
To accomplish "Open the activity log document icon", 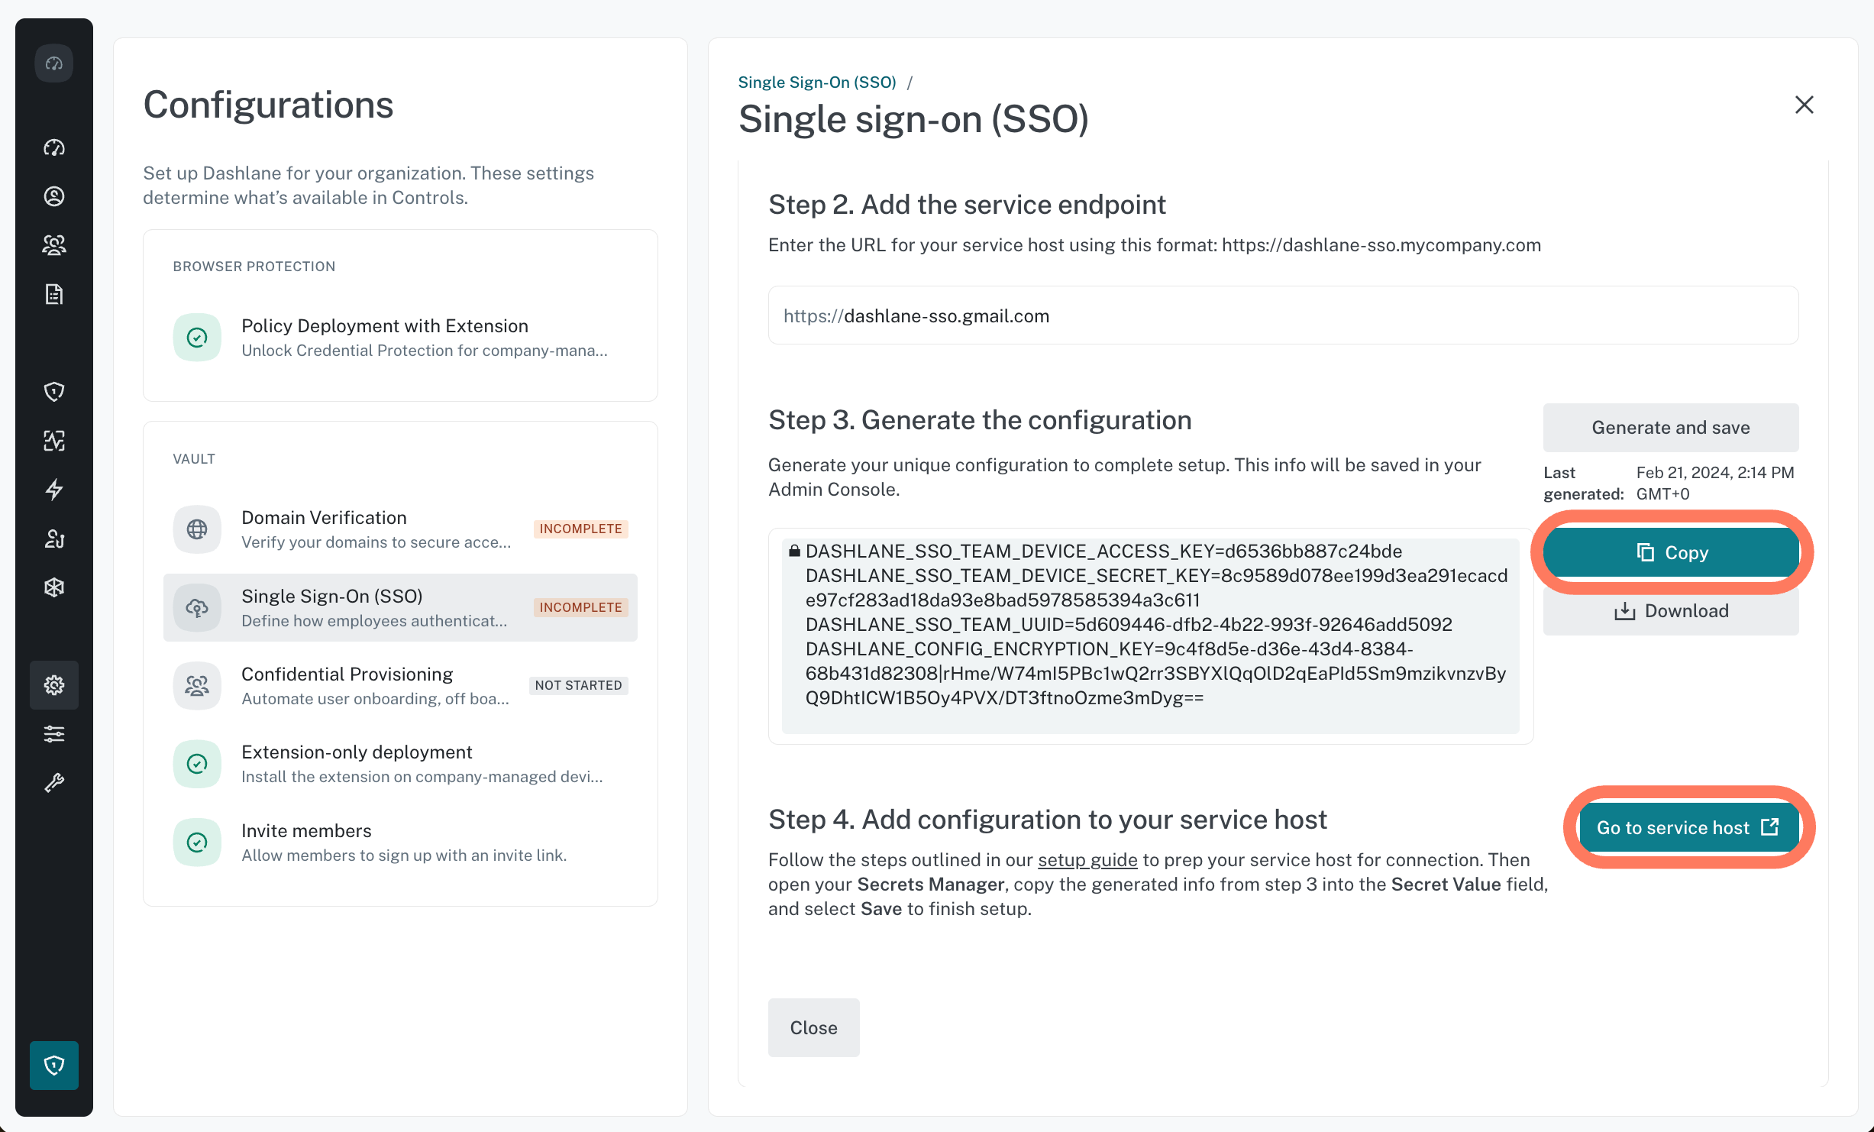I will pyautogui.click(x=54, y=294).
